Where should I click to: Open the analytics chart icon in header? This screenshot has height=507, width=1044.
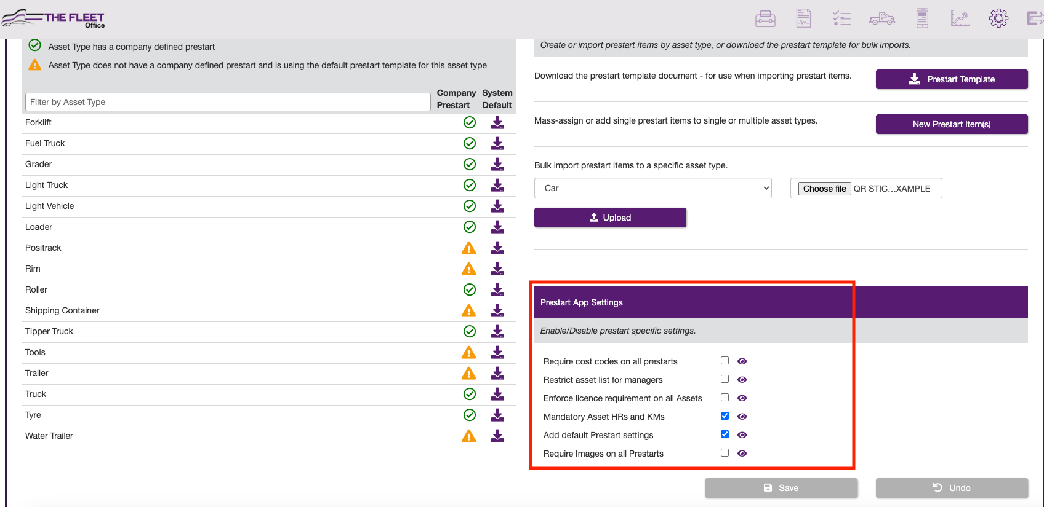[960, 18]
